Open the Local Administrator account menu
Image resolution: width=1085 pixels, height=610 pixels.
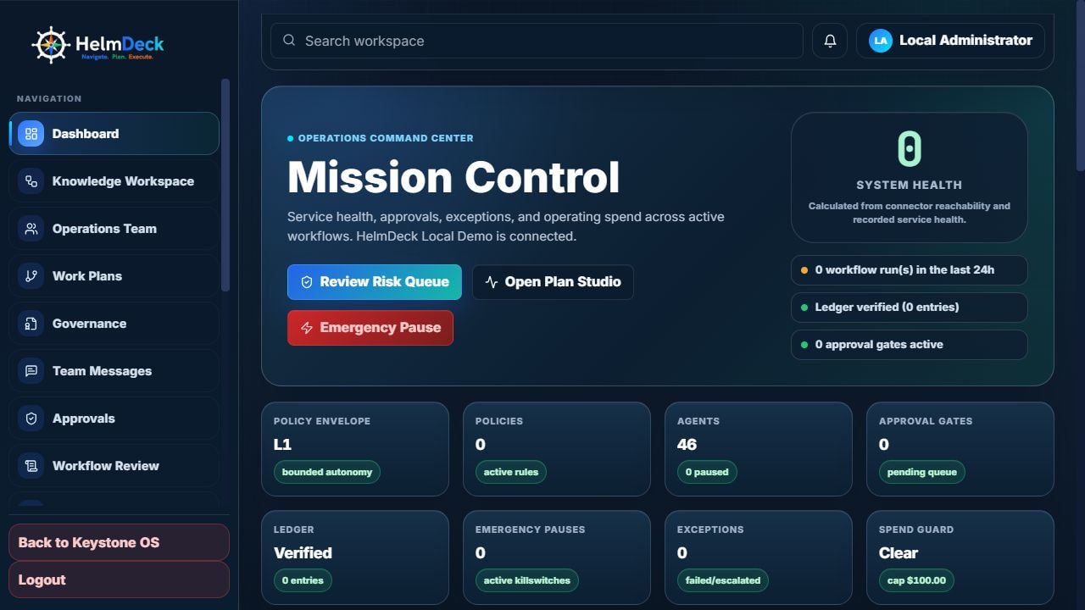[x=950, y=41]
